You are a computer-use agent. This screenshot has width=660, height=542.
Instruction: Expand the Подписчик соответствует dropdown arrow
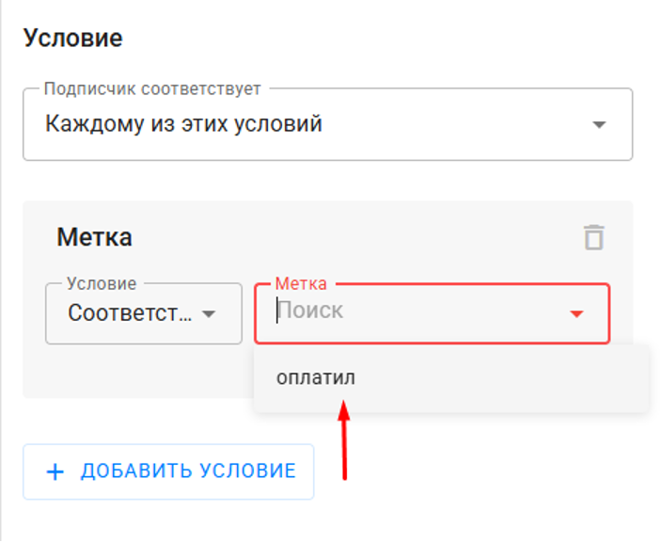[x=599, y=124]
